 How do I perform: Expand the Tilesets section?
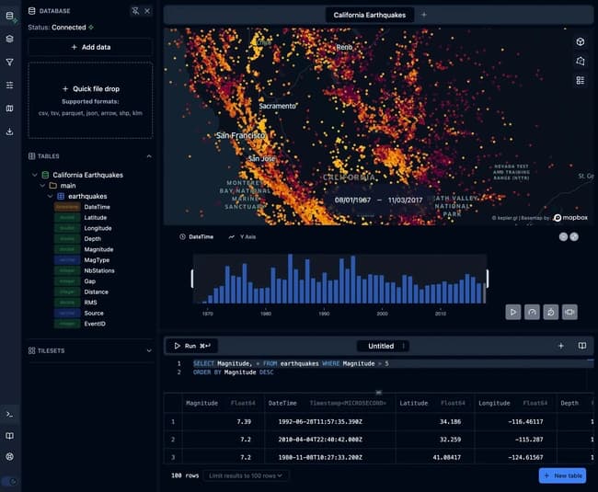point(149,350)
